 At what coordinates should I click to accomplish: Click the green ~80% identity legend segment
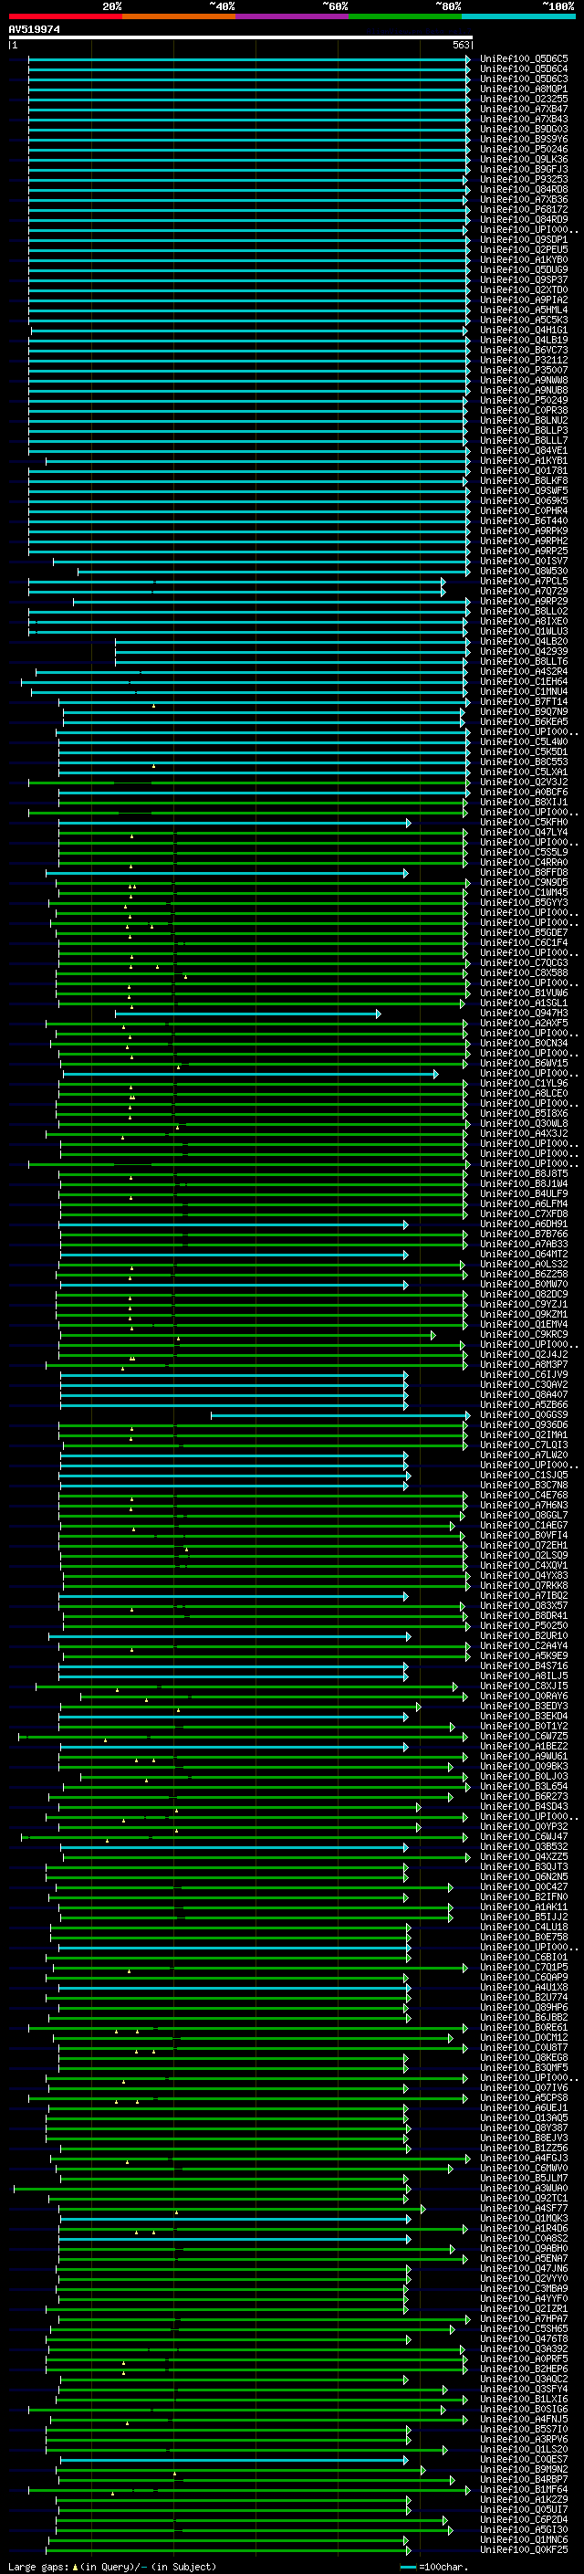pyautogui.click(x=405, y=16)
